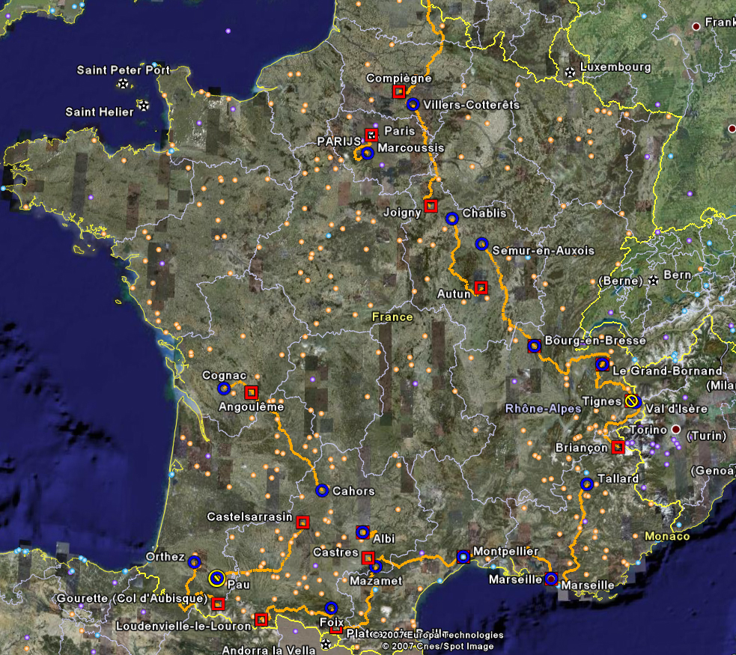
Task: Select the Montpellier stage marker
Action: (x=463, y=557)
